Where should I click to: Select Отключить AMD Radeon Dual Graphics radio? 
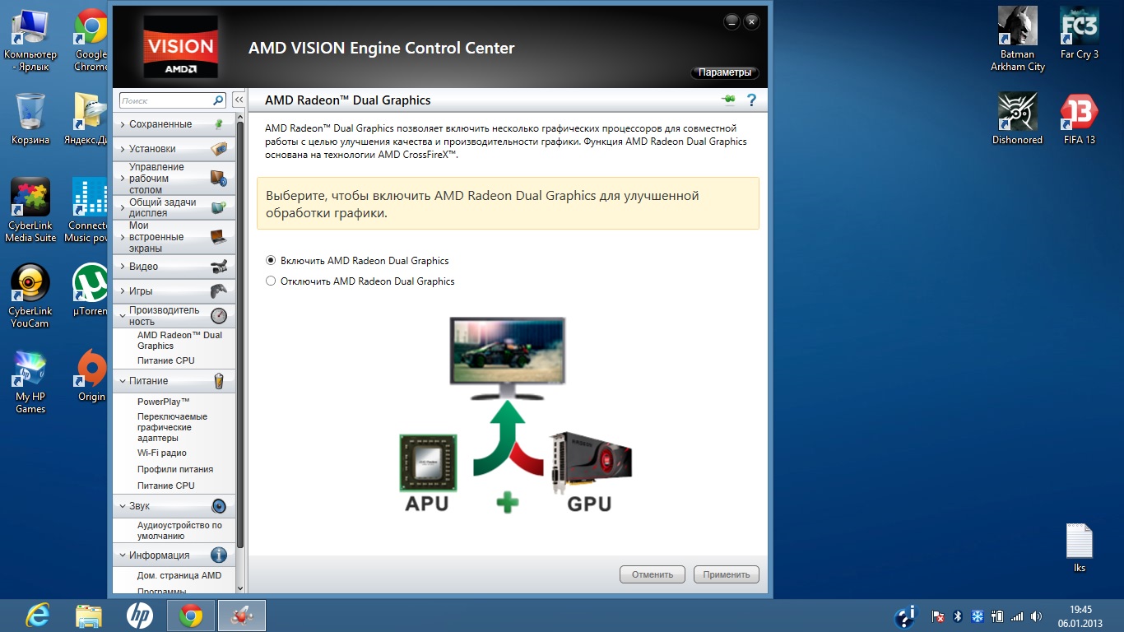tap(271, 281)
